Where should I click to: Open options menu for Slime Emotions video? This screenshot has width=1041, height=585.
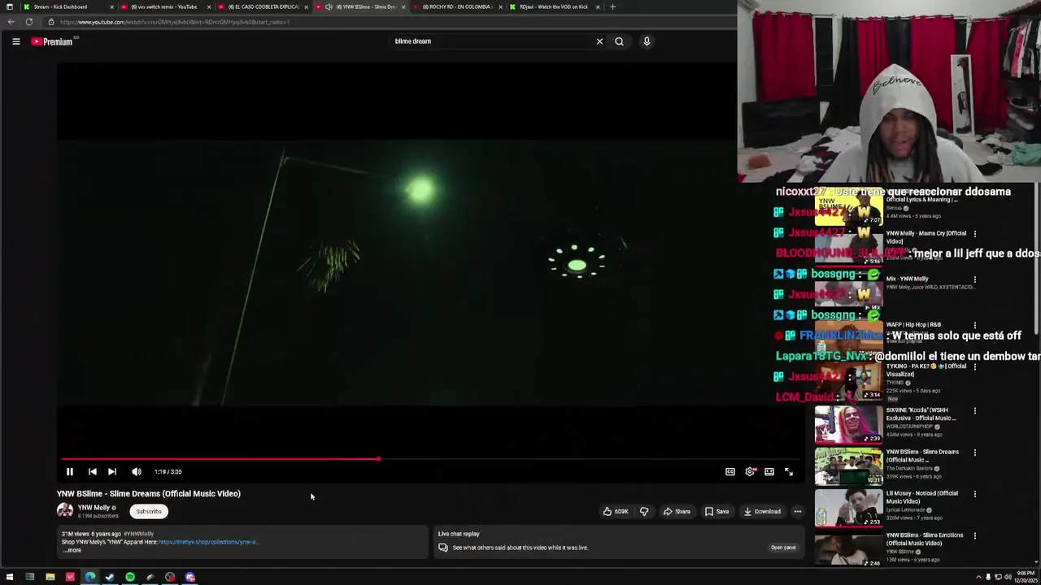click(x=975, y=536)
